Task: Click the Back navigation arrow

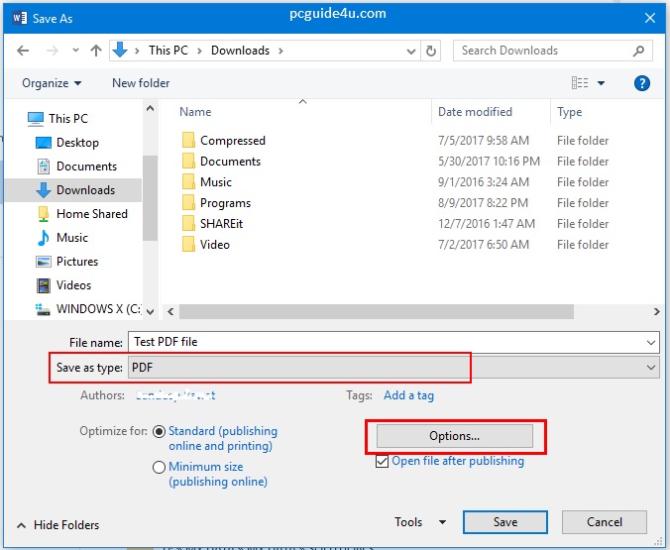Action: point(23,51)
